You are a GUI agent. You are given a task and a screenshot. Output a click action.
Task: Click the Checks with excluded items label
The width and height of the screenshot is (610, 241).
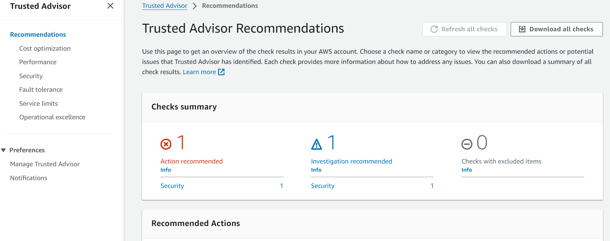[x=501, y=161]
